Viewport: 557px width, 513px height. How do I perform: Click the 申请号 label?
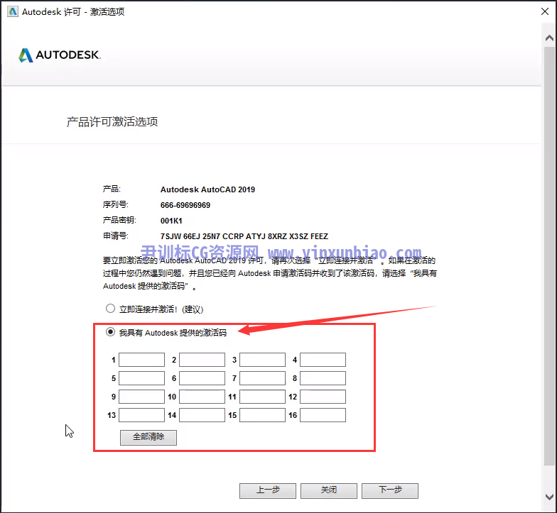tap(116, 236)
